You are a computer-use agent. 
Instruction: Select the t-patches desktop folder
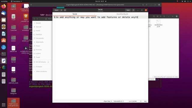pos(13,28)
